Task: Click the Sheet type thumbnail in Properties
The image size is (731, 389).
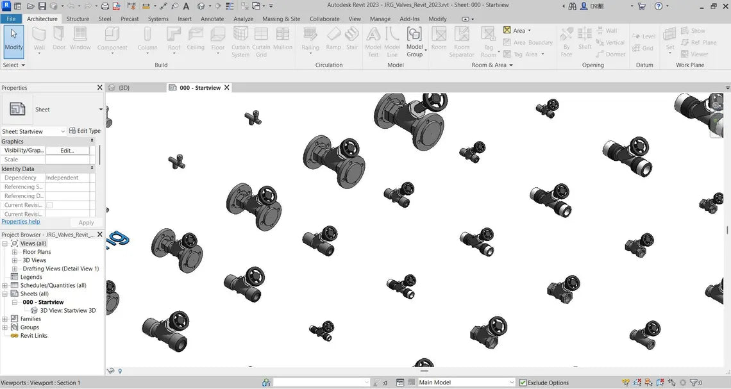Action: [x=17, y=110]
